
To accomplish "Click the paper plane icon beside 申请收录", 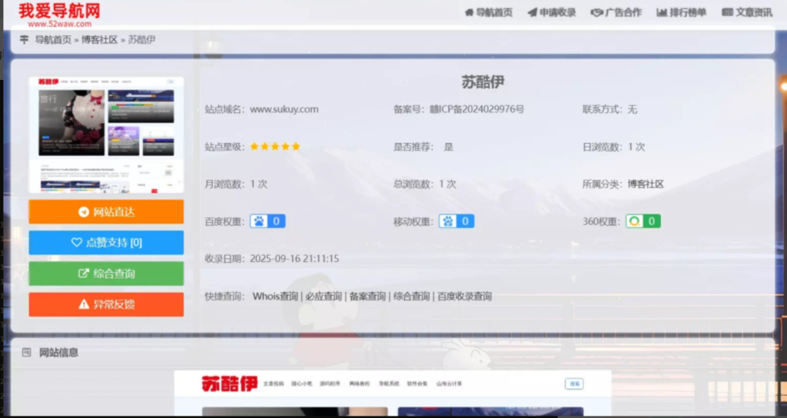I will tap(532, 12).
